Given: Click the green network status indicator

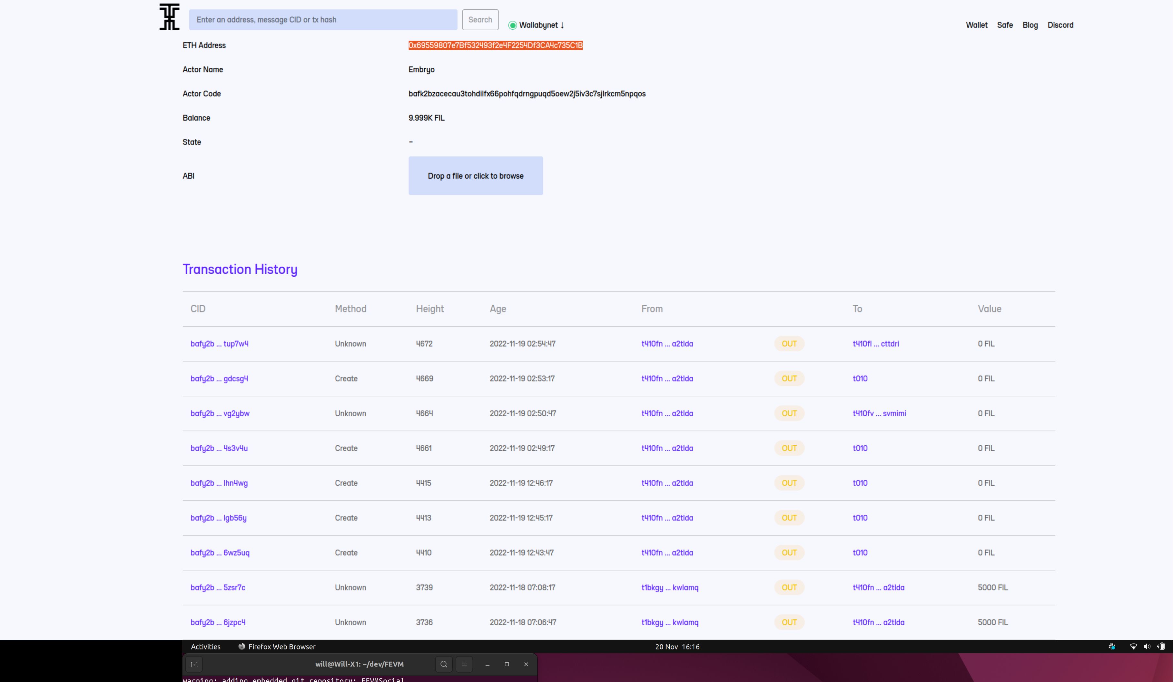Looking at the screenshot, I should [x=512, y=25].
